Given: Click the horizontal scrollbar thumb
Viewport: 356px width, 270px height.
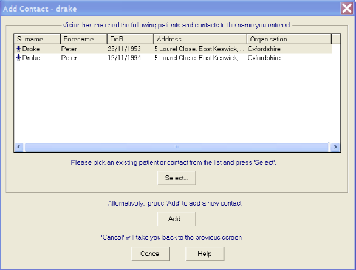Looking at the screenshot, I should (177, 147).
